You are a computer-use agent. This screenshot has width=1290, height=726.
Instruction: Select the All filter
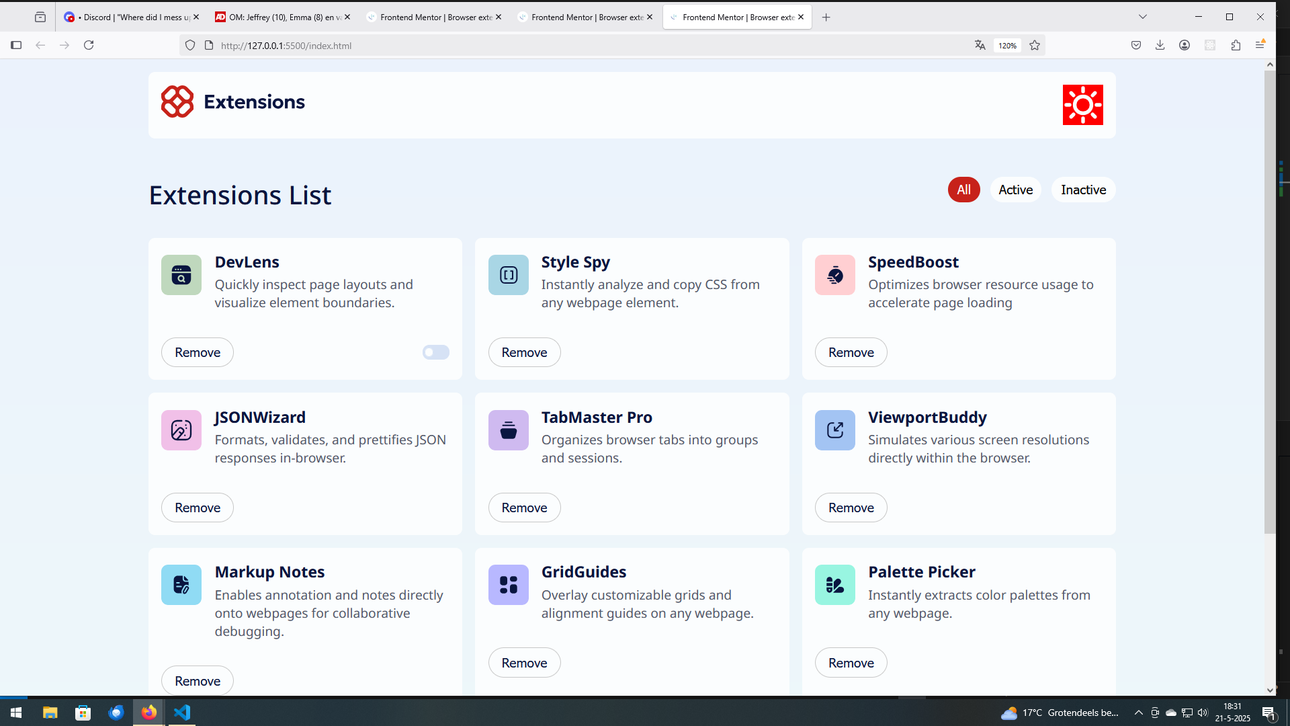(963, 190)
